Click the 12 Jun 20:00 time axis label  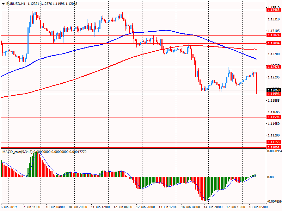click(145, 207)
